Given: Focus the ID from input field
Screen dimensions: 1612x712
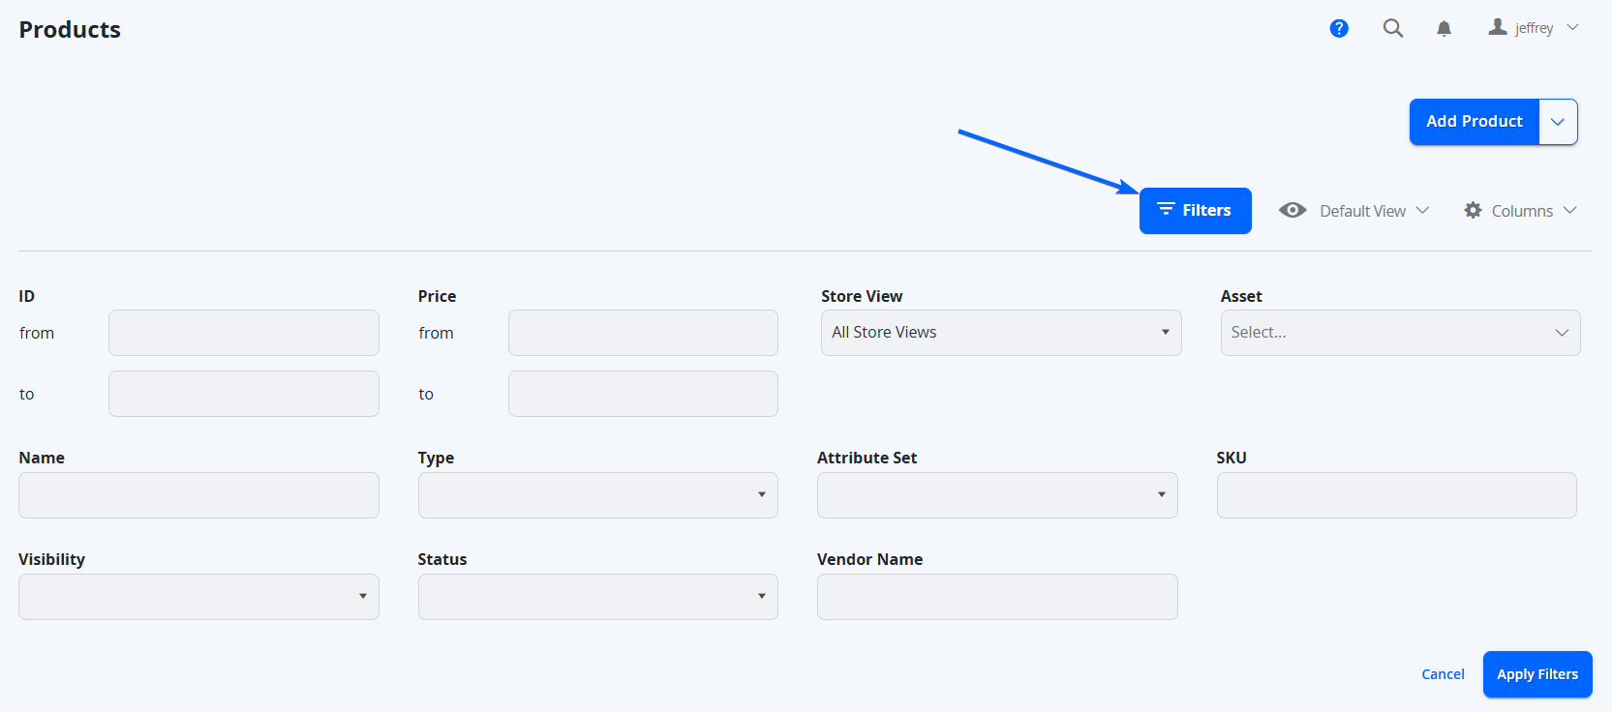Looking at the screenshot, I should [x=244, y=333].
